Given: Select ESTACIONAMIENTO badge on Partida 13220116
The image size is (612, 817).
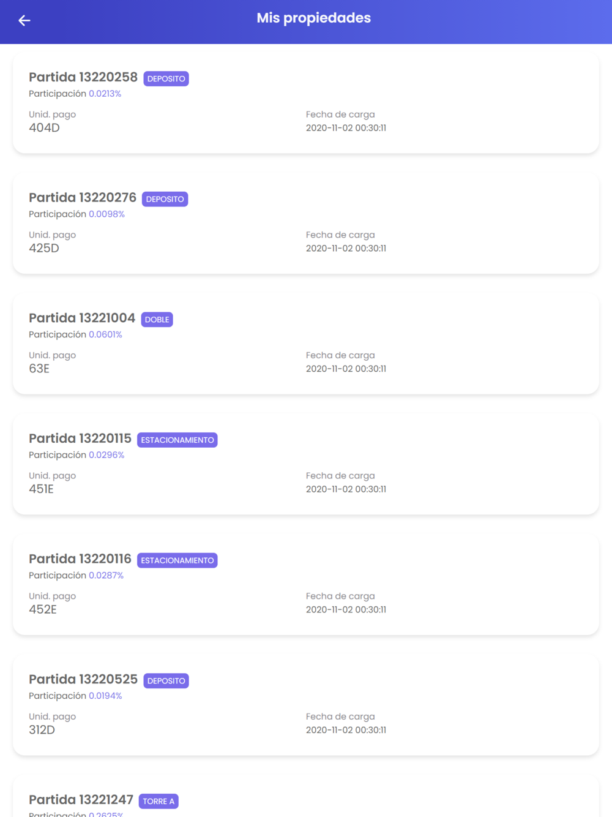Looking at the screenshot, I should (177, 560).
